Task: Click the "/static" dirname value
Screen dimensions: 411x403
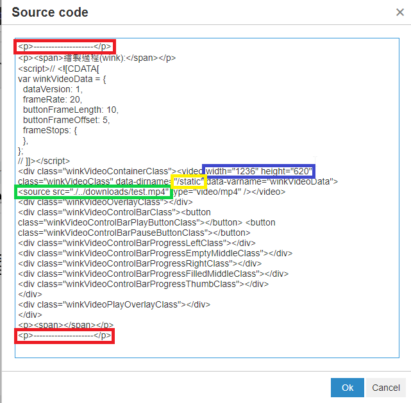Action: (189, 181)
